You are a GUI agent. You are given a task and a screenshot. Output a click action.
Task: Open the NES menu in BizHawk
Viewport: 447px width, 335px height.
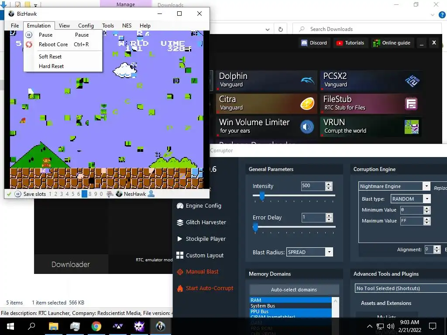(127, 26)
